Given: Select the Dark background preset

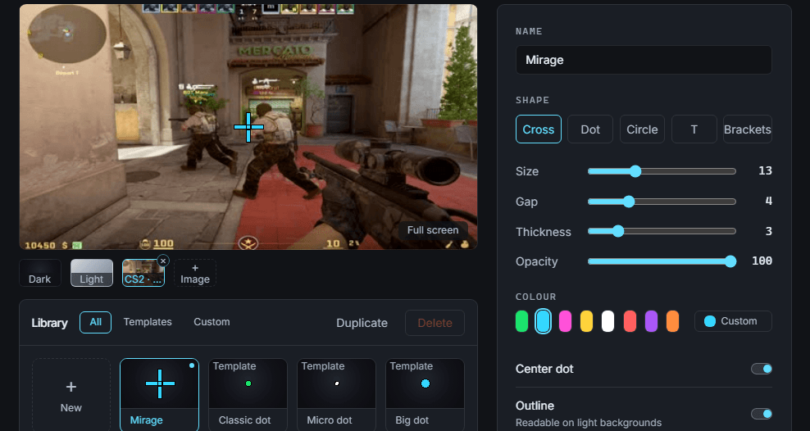Looking at the screenshot, I should [40, 273].
